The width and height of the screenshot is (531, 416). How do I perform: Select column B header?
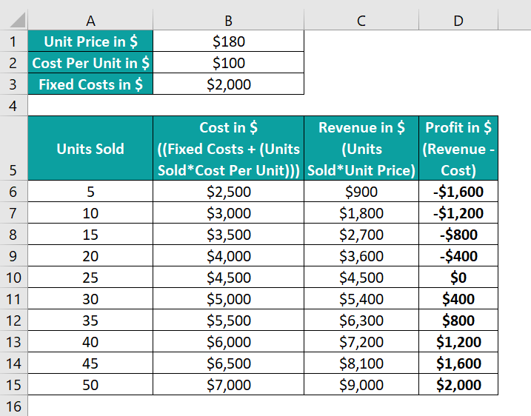coord(228,20)
